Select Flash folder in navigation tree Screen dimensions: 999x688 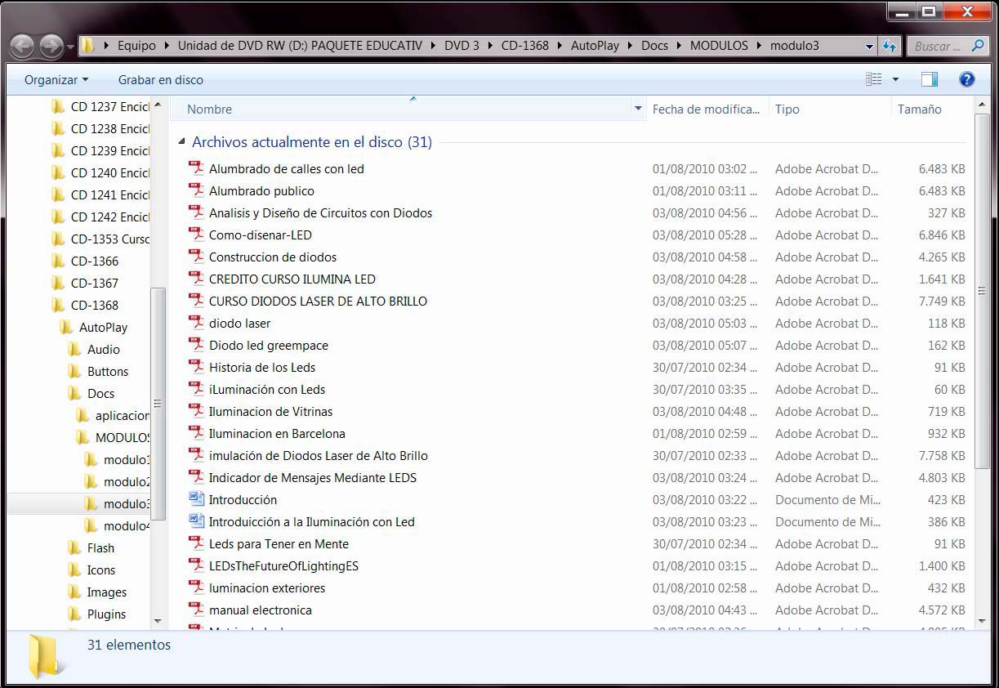[91, 547]
